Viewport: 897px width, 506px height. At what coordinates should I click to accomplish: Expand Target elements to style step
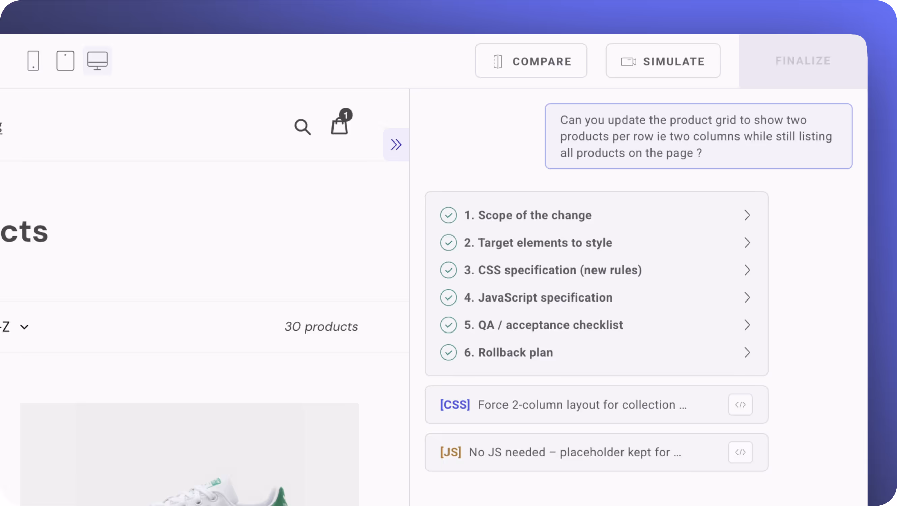(x=747, y=243)
